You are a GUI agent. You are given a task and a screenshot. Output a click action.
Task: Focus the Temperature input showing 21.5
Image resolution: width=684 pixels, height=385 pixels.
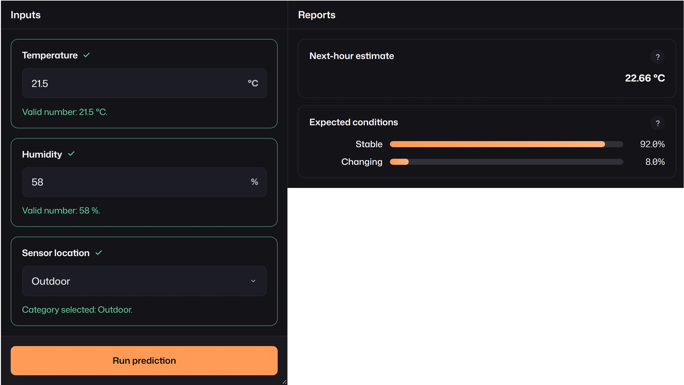coord(144,83)
